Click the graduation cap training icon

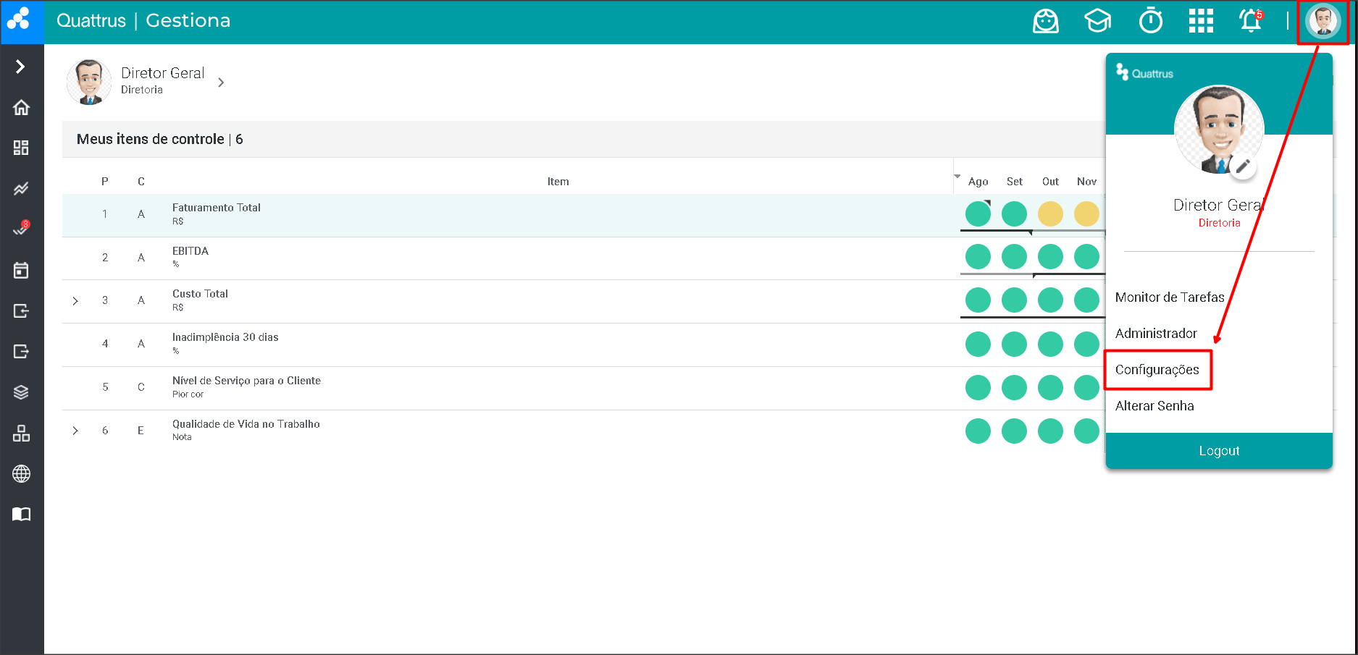tap(1097, 21)
